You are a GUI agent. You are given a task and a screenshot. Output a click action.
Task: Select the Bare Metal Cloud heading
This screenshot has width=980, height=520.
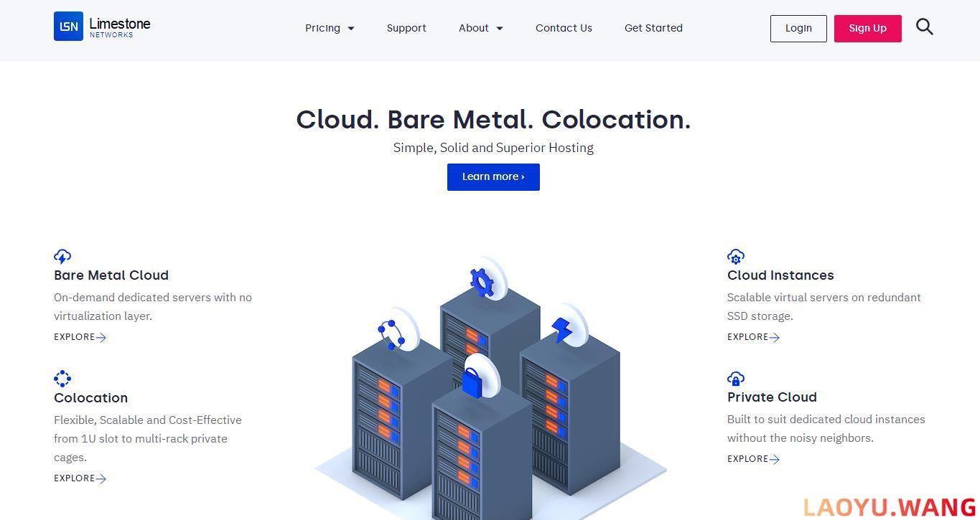pos(111,275)
